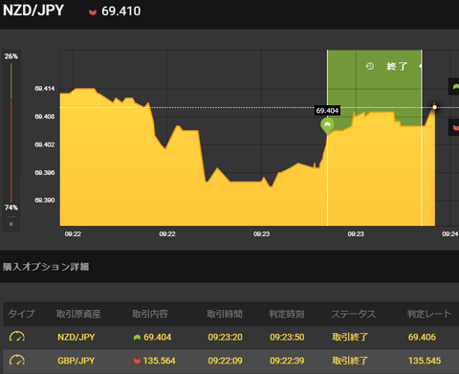Click 取引終了 status in NZD/JPY row
Viewport: 459px width, 374px height.
[x=350, y=337]
